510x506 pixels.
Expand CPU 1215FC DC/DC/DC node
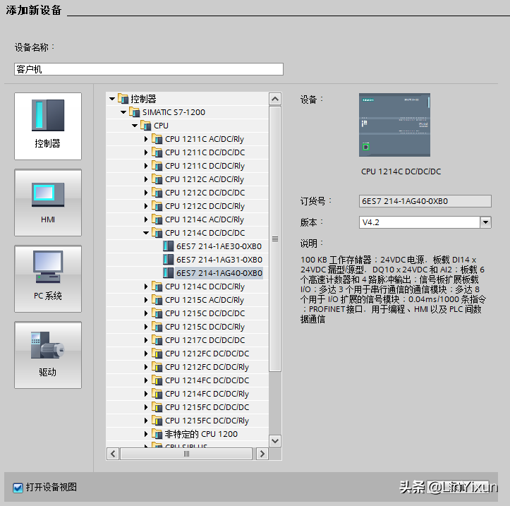click(146, 407)
